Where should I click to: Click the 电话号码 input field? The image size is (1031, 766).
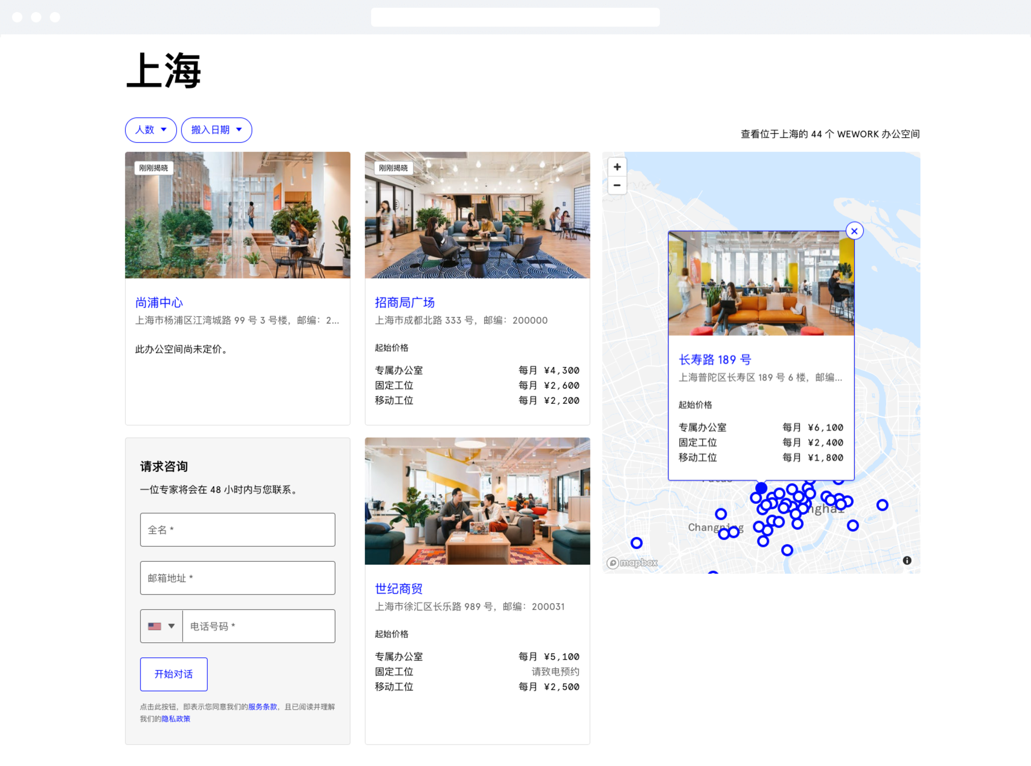tap(258, 626)
